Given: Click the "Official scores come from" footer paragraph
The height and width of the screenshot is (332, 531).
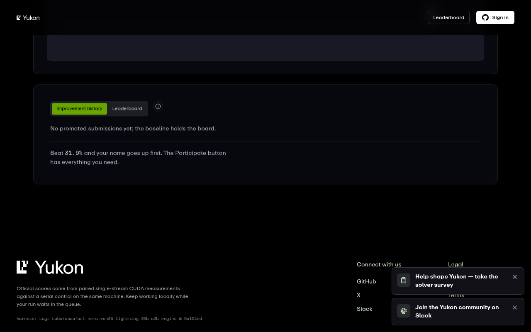Looking at the screenshot, I should coord(102,296).
